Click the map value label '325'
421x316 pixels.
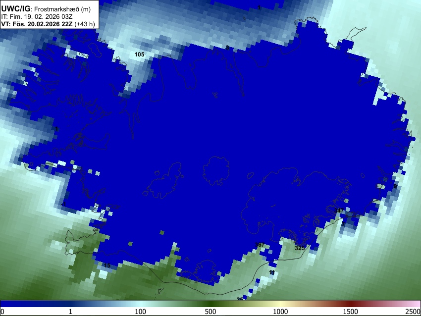(x=300, y=248)
